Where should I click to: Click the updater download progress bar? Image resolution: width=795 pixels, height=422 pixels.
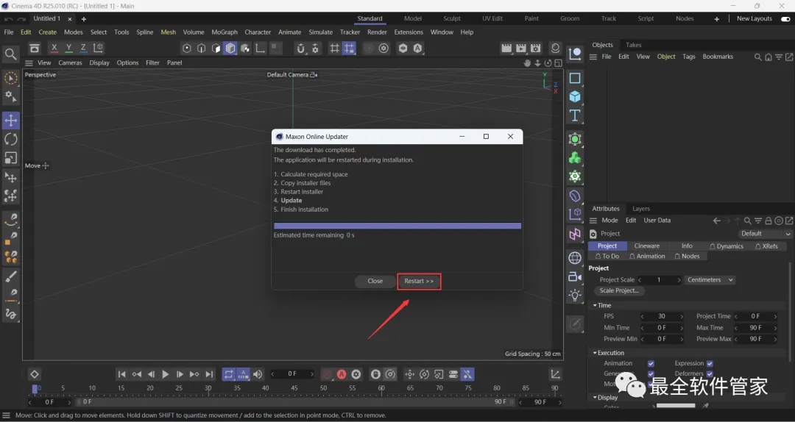click(x=397, y=226)
